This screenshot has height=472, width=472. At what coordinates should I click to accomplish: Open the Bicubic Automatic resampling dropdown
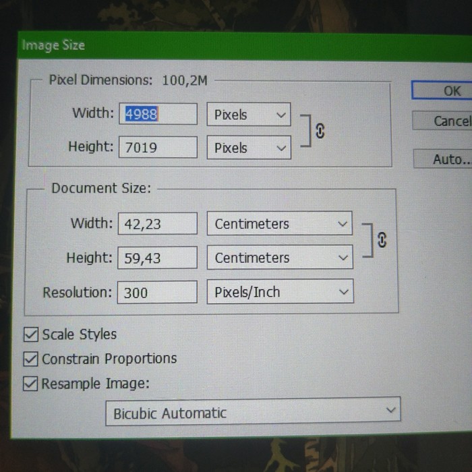coord(252,413)
